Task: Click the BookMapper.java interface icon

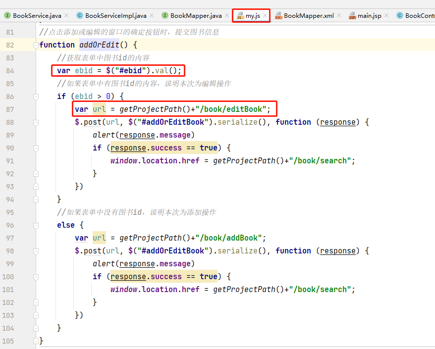Action: tap(165, 15)
